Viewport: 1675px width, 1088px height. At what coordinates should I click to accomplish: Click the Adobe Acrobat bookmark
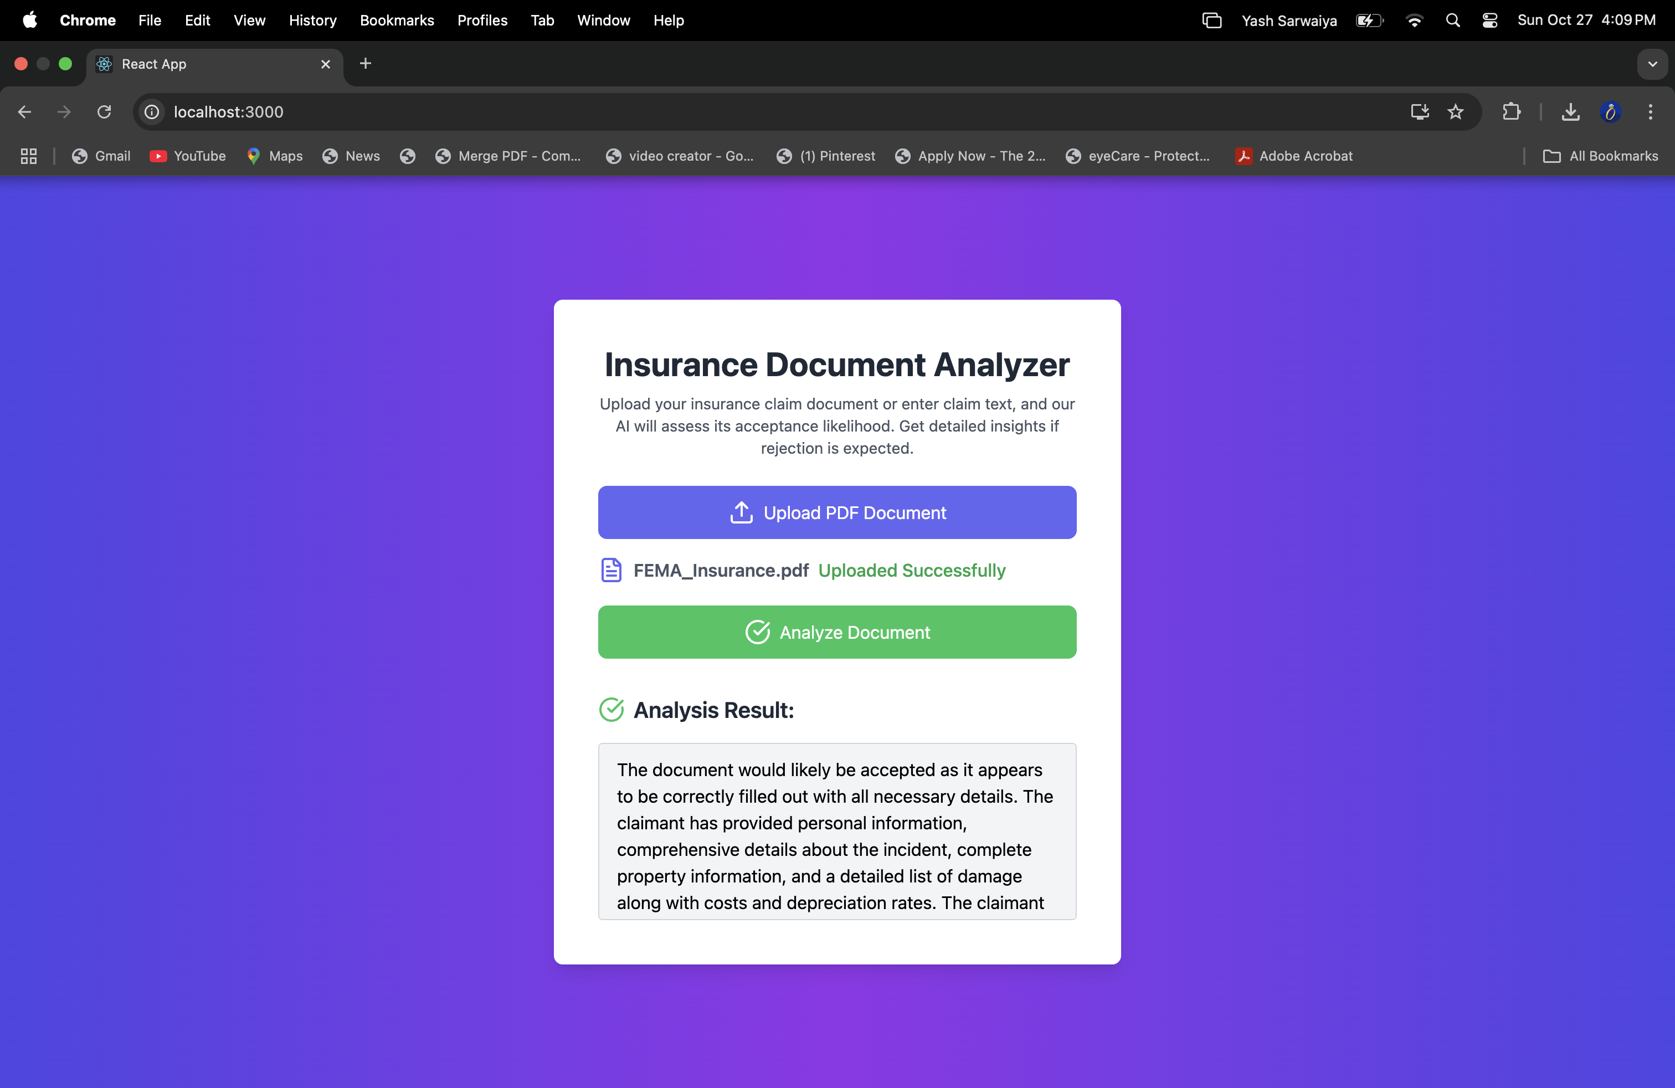(x=1295, y=156)
